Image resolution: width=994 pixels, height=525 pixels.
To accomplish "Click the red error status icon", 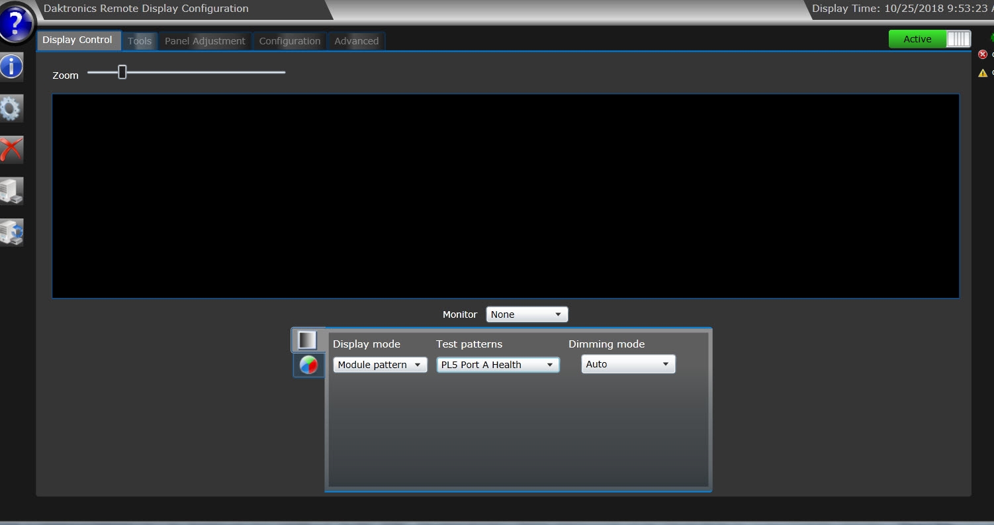I will [983, 55].
